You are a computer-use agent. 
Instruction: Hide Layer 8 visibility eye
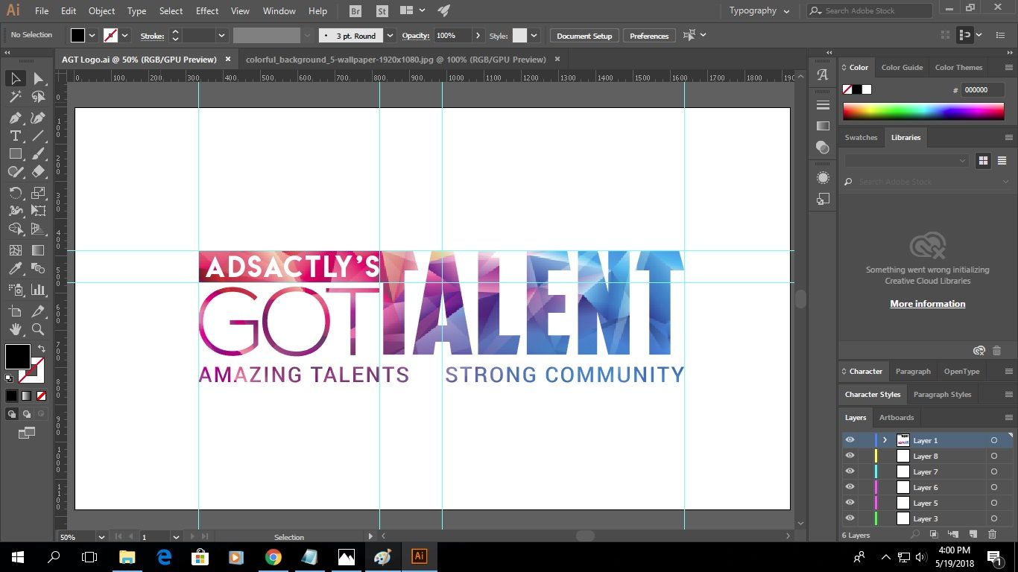850,456
